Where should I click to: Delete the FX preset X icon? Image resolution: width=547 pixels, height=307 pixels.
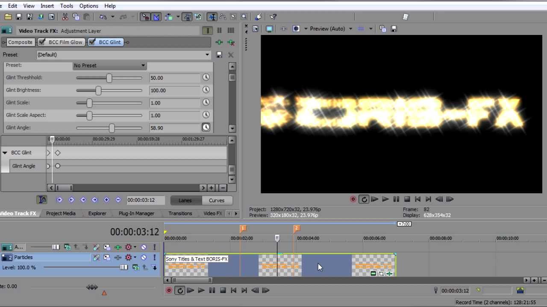pyautogui.click(x=231, y=55)
